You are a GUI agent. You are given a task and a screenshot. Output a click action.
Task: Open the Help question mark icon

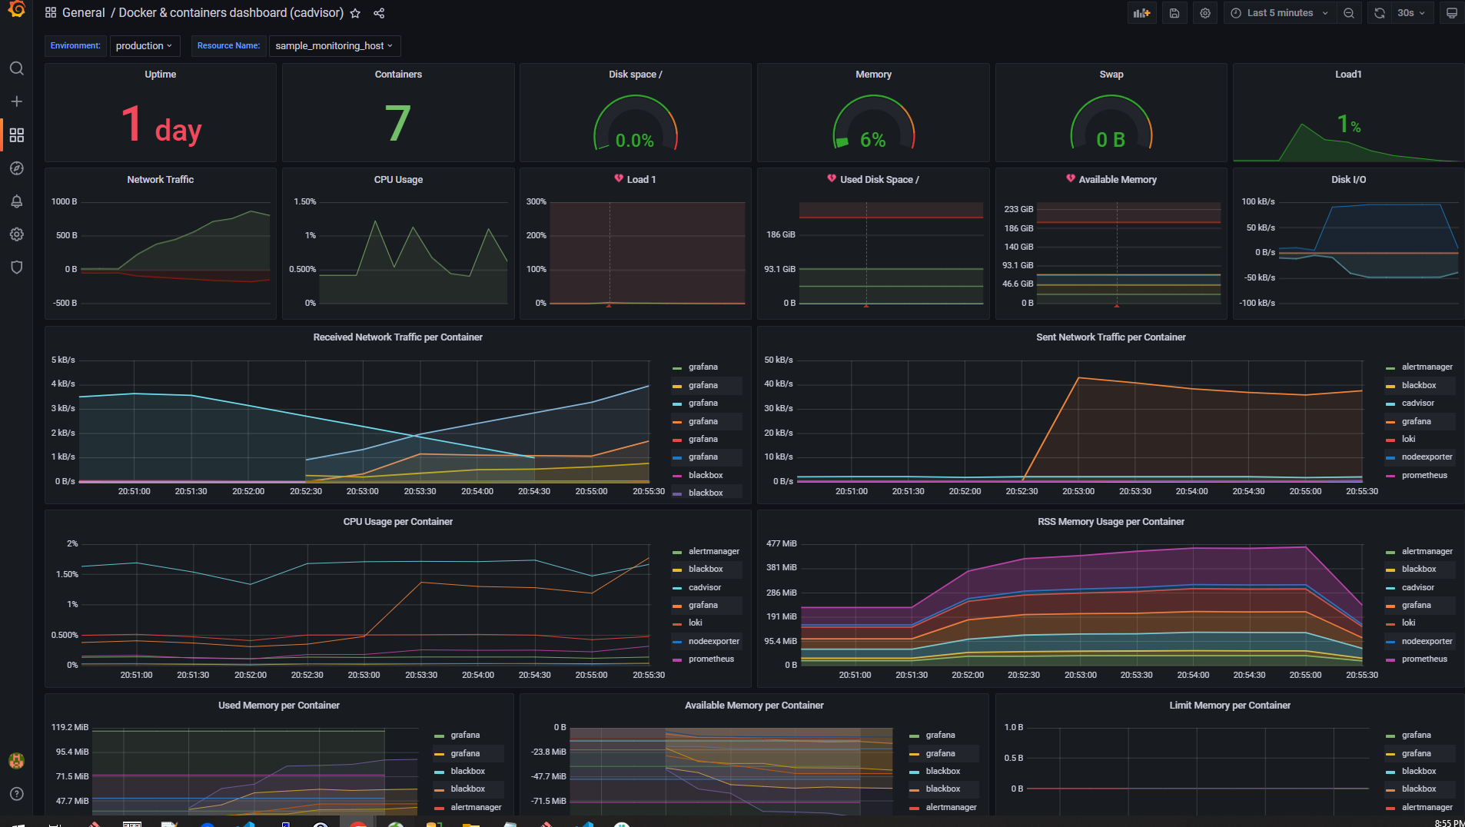point(16,794)
